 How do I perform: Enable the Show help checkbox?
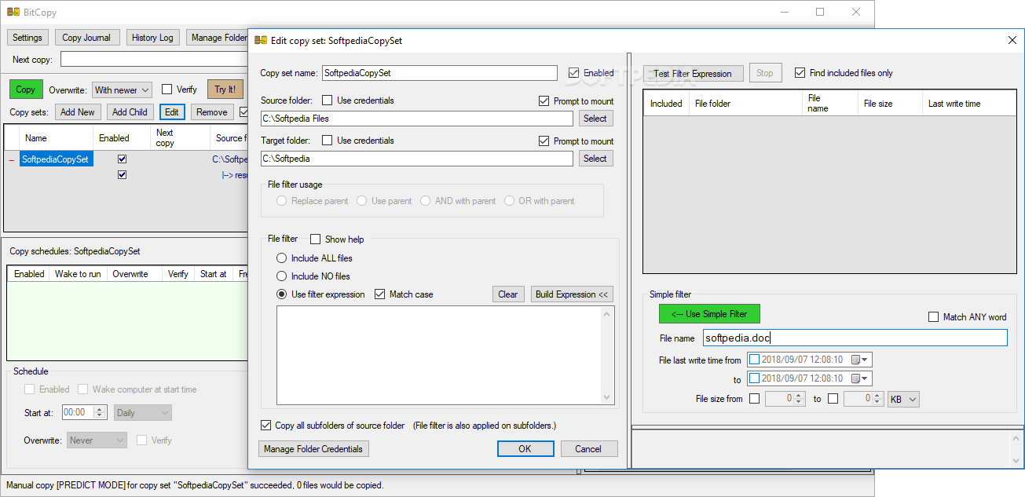(315, 239)
